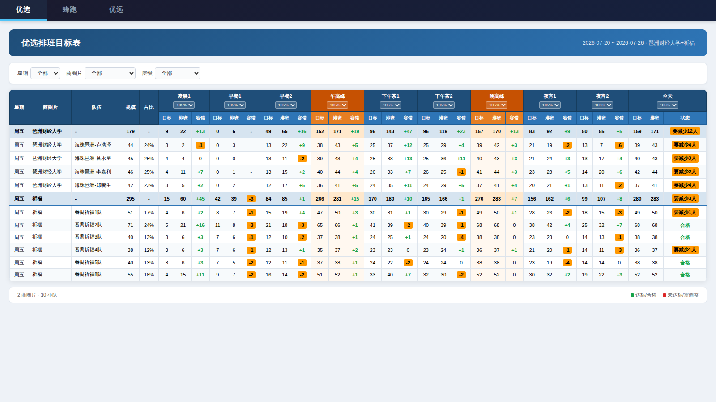Select team 番禺祈福3队

(88, 237)
